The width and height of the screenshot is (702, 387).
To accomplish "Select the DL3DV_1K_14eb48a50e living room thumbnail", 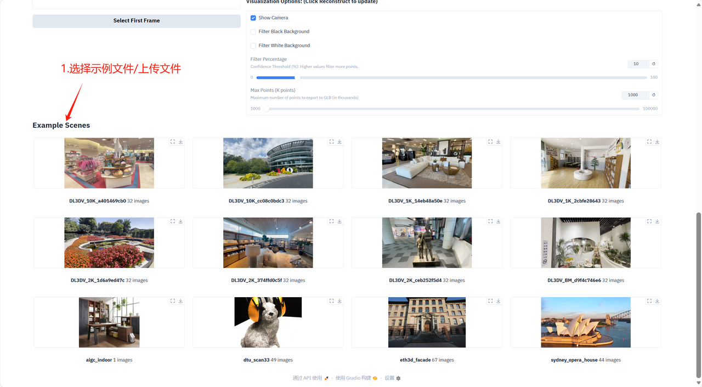I will pyautogui.click(x=427, y=163).
